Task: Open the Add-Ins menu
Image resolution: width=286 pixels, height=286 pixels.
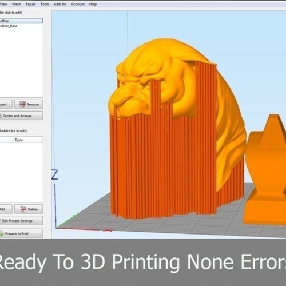Action: (60, 4)
